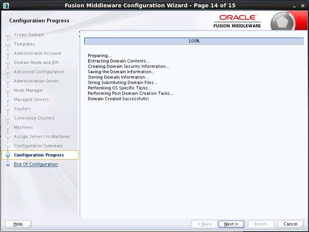Click 'Performing Post Domain Creation Tasks...' line

point(131,93)
